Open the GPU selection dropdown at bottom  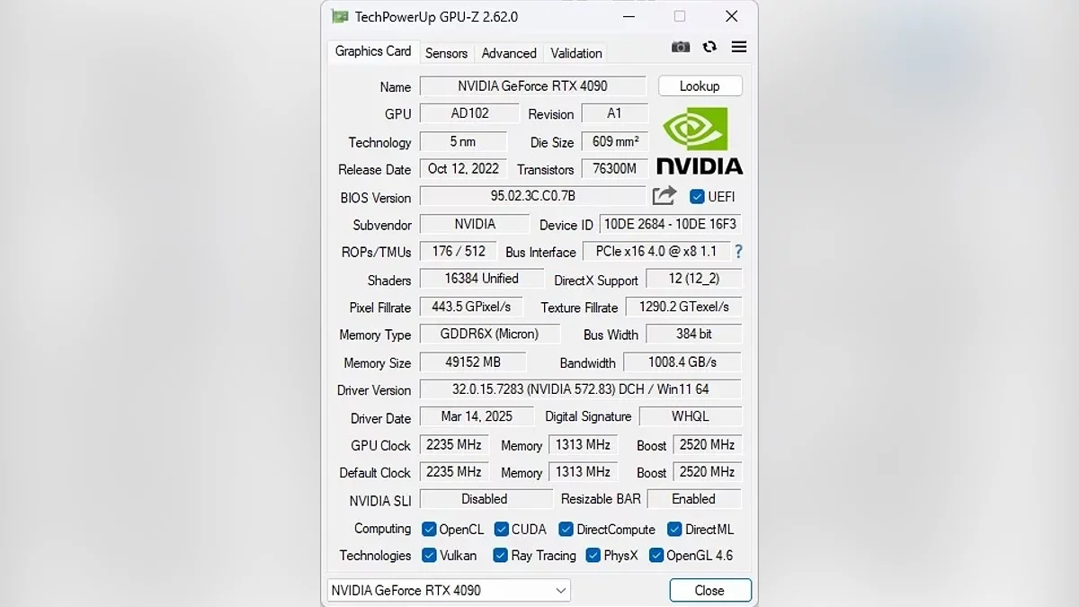tap(449, 591)
